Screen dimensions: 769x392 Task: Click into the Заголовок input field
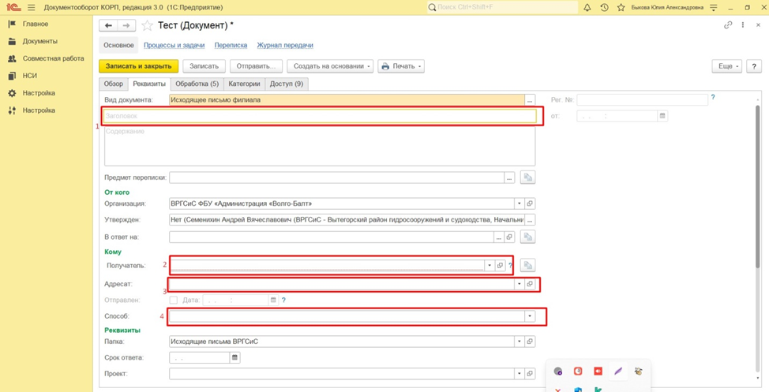tap(320, 116)
